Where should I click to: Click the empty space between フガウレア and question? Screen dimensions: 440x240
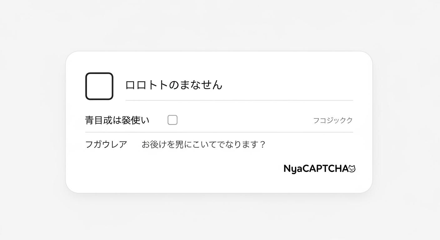coord(134,144)
